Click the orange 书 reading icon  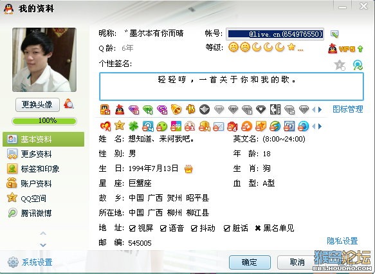pyautogui.click(x=190, y=109)
